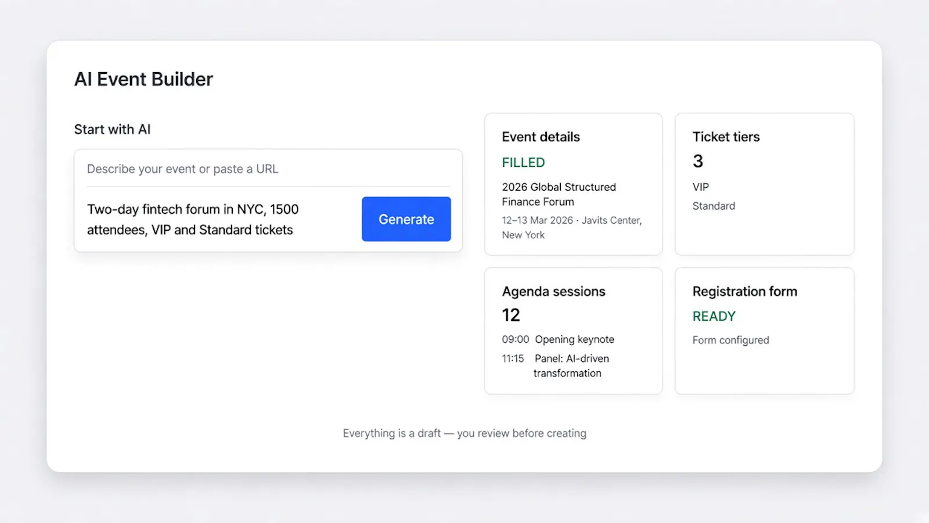Screen dimensions: 929x523
Task: Select the VIP ticket tier
Action: pos(701,187)
